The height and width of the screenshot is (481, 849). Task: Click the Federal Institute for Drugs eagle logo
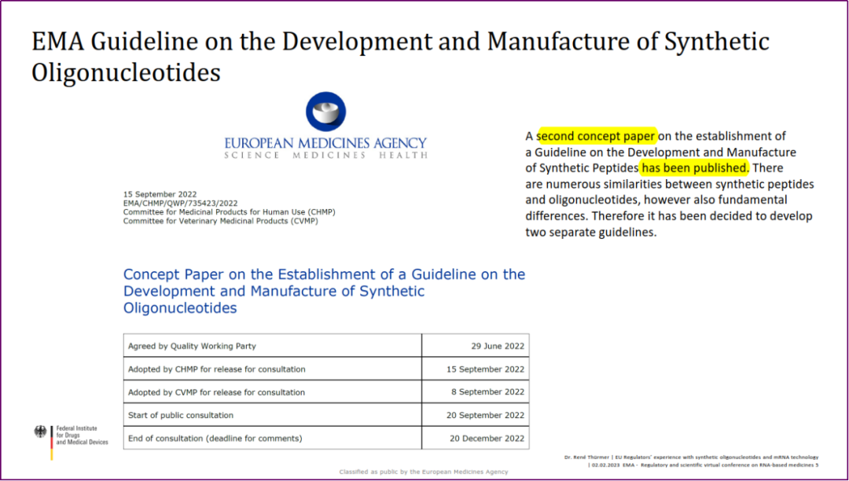(x=41, y=431)
